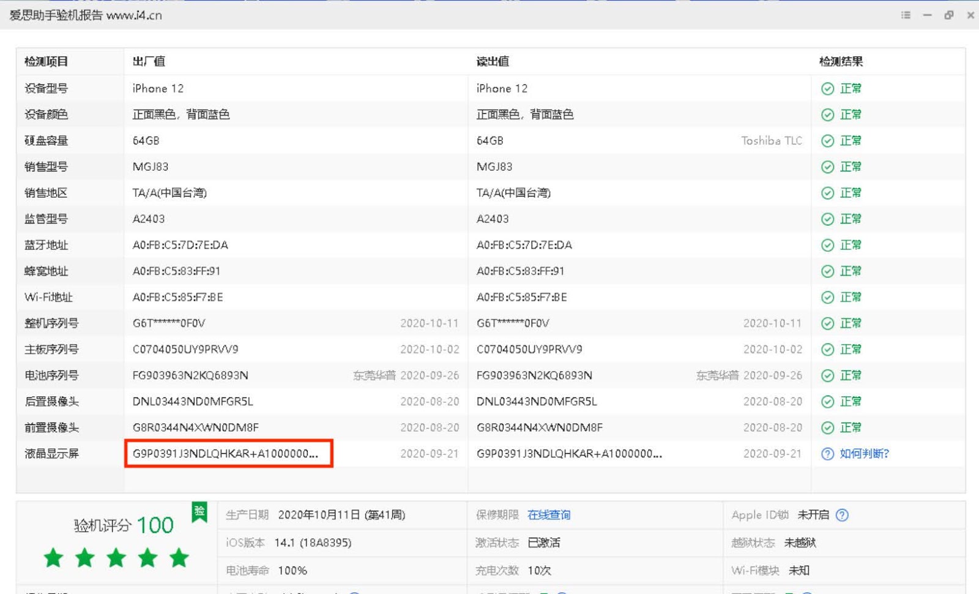Click the 验机评分 100 score
This screenshot has height=594, width=979.
(124, 525)
